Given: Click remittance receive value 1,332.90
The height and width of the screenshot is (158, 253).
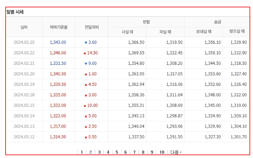Looking at the screenshot, I should [x=239, y=53].
